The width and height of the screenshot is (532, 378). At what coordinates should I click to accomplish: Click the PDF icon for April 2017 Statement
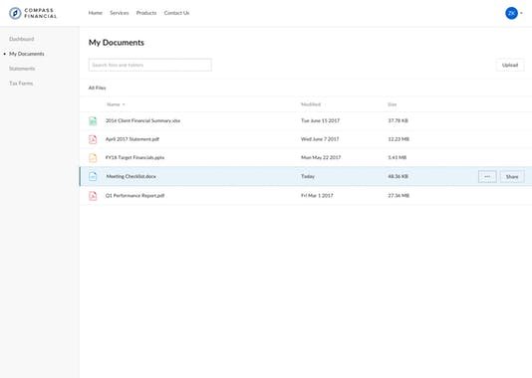point(93,139)
